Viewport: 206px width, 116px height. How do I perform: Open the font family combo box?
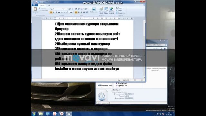(x=56, y=9)
